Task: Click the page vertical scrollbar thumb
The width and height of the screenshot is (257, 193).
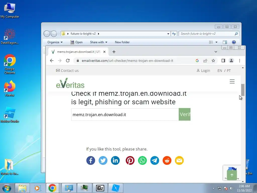Action: [x=243, y=90]
